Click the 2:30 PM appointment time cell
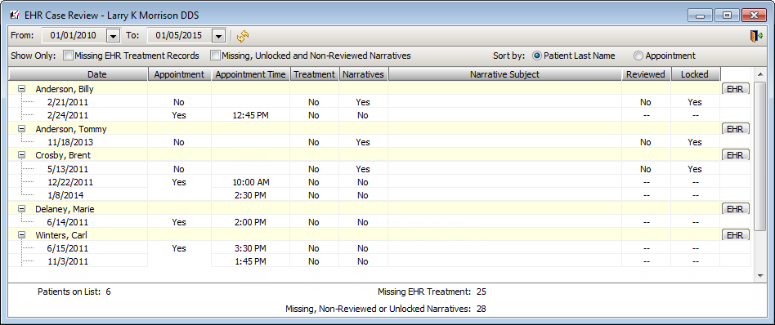This screenshot has width=775, height=325. (x=251, y=195)
